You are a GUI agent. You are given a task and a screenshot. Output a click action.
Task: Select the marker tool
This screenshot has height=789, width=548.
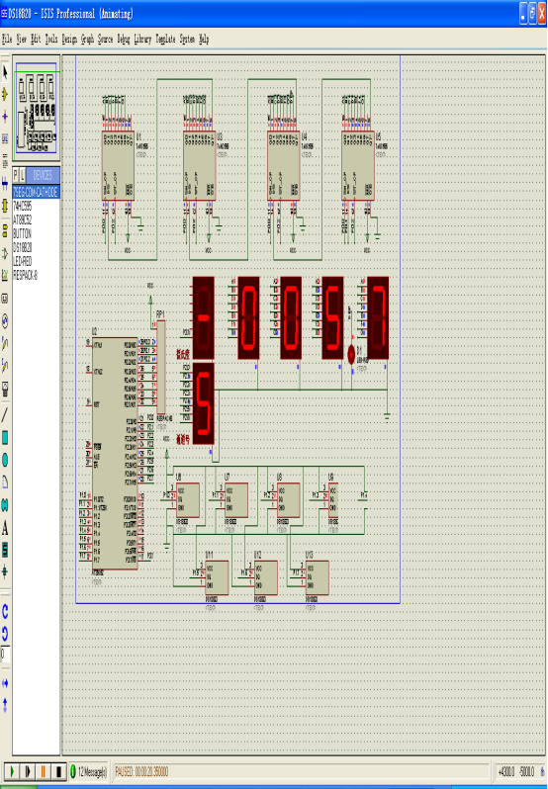tap(5, 572)
